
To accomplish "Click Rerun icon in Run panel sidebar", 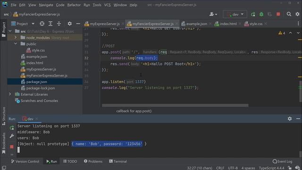I will point(12,127).
